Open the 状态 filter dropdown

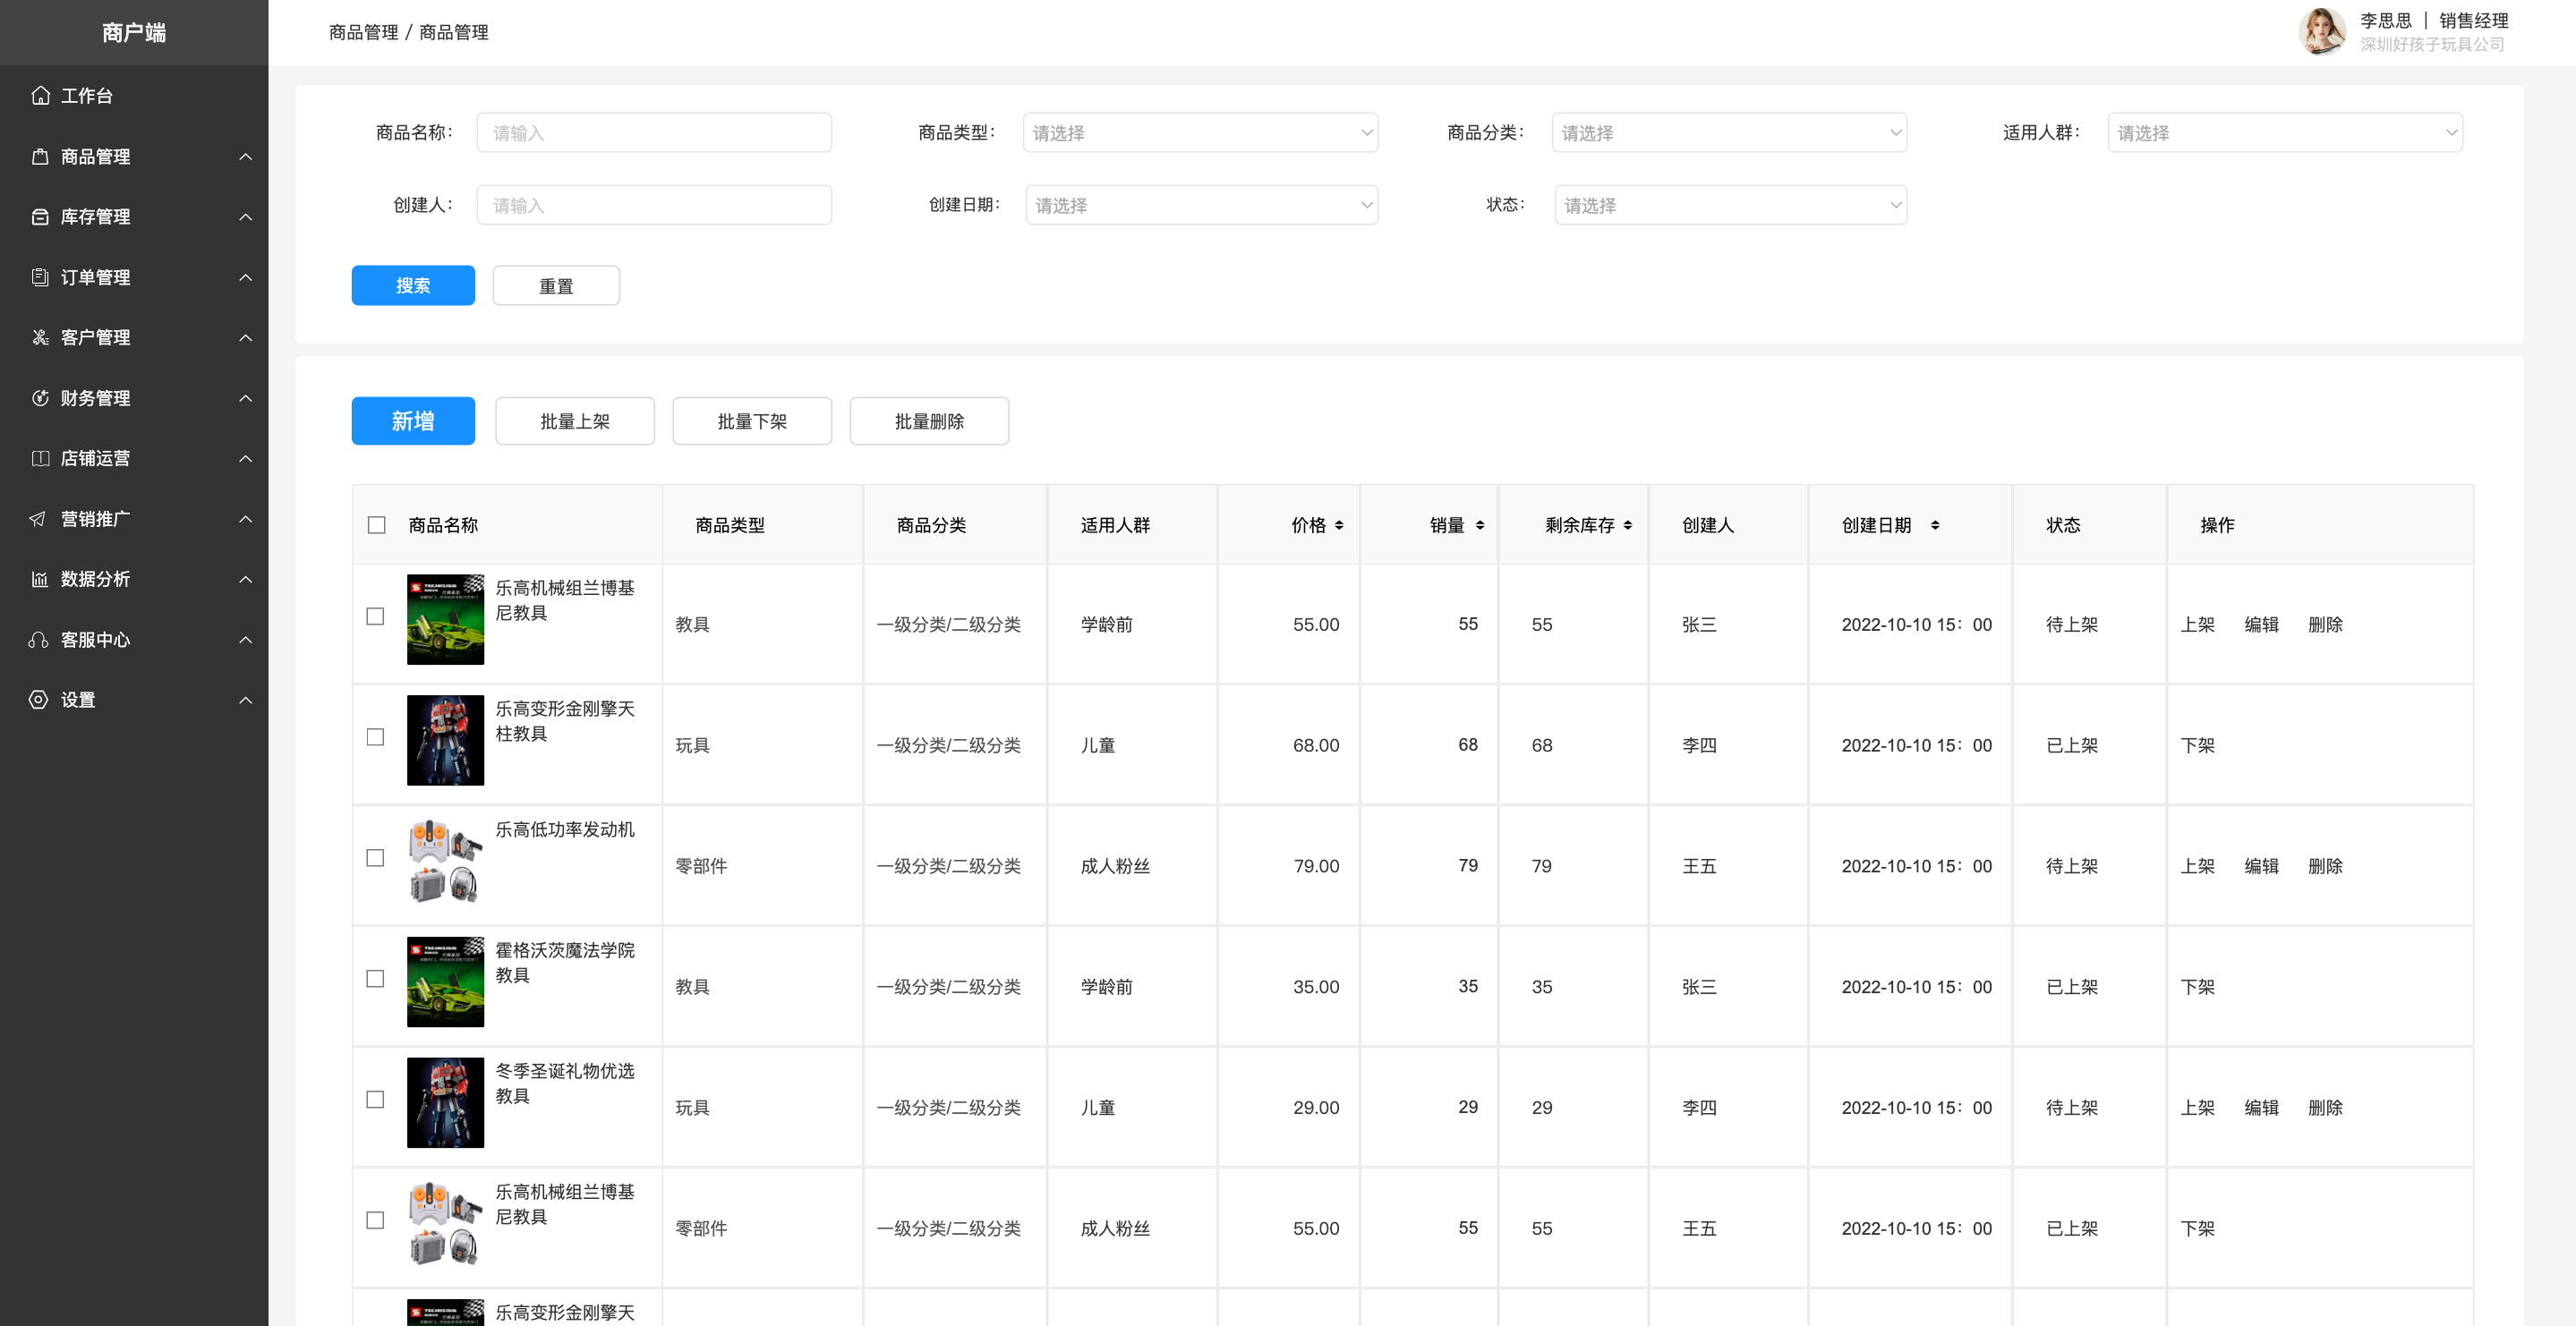tap(1731, 205)
